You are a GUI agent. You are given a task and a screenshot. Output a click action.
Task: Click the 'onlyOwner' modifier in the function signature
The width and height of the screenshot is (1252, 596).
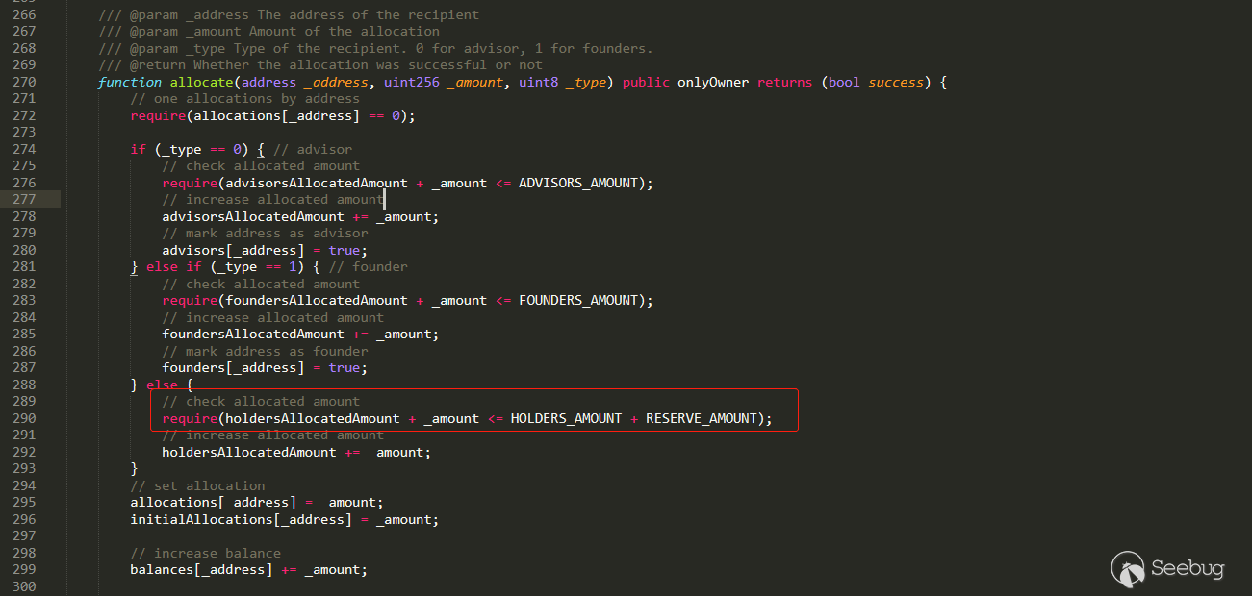point(713,83)
